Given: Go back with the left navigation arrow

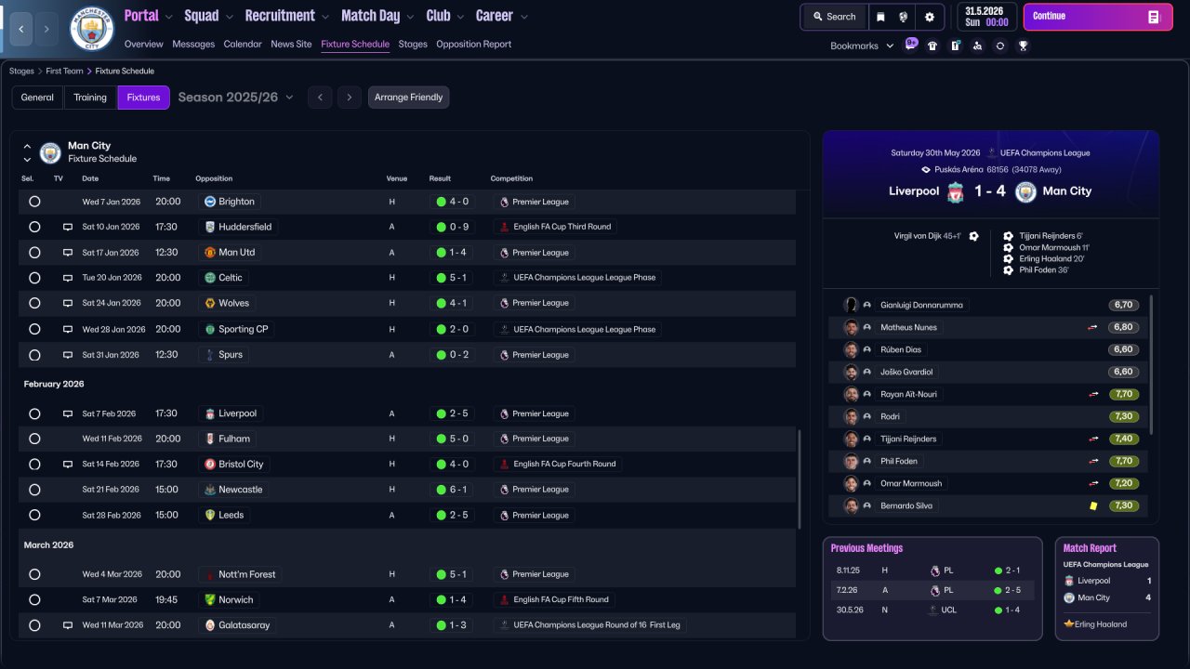Looking at the screenshot, I should pyautogui.click(x=20, y=29).
